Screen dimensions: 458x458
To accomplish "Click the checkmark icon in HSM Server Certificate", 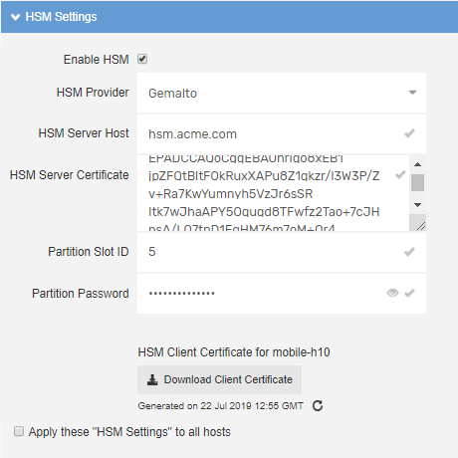I will (400, 174).
